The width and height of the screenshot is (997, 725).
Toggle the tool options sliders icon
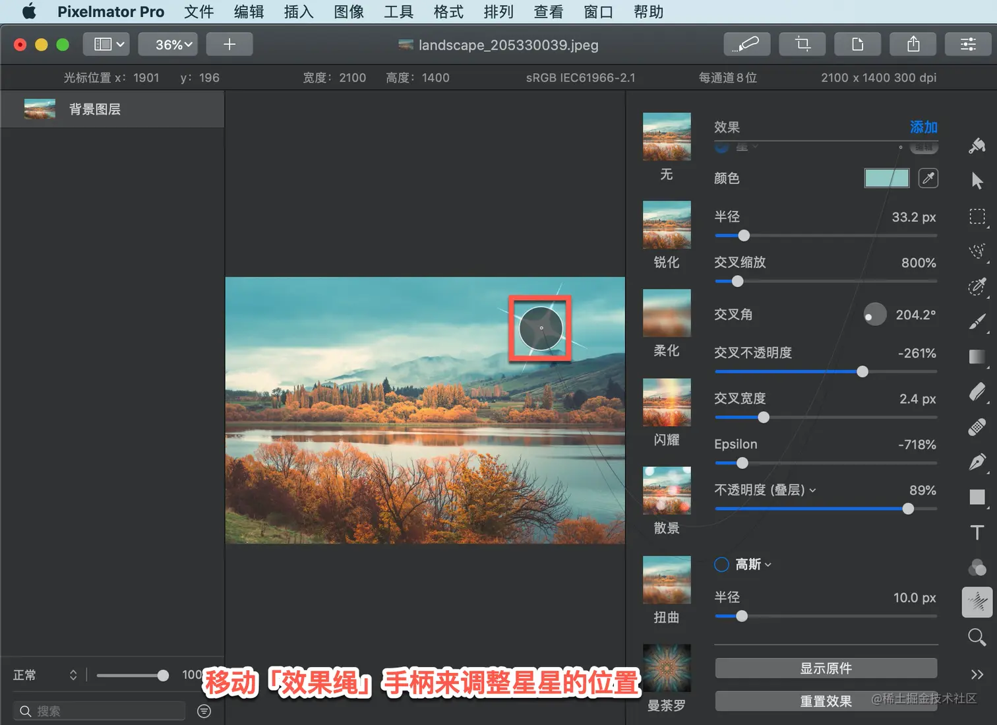point(968,44)
